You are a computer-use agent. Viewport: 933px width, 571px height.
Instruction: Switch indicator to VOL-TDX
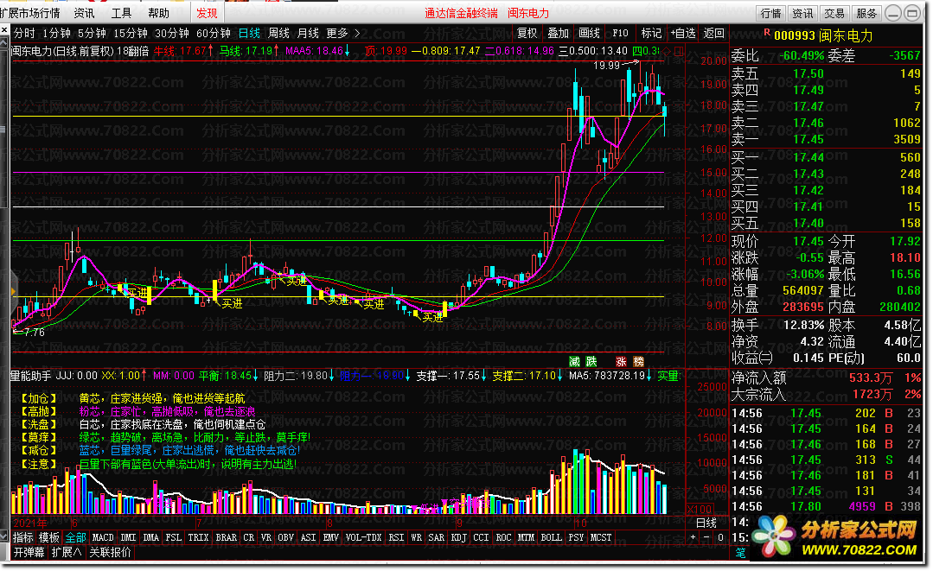coord(363,537)
